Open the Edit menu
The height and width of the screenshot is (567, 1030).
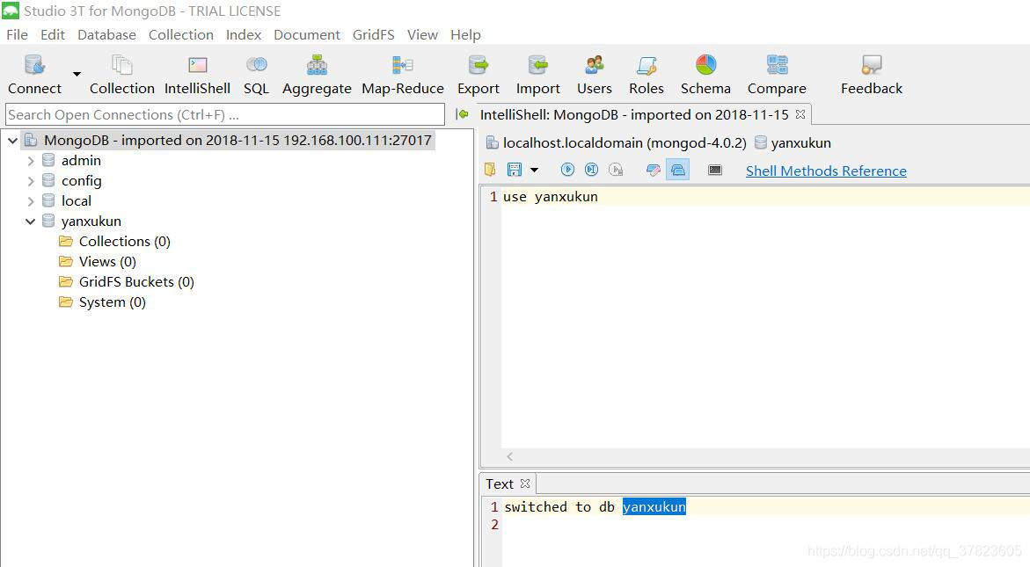53,35
